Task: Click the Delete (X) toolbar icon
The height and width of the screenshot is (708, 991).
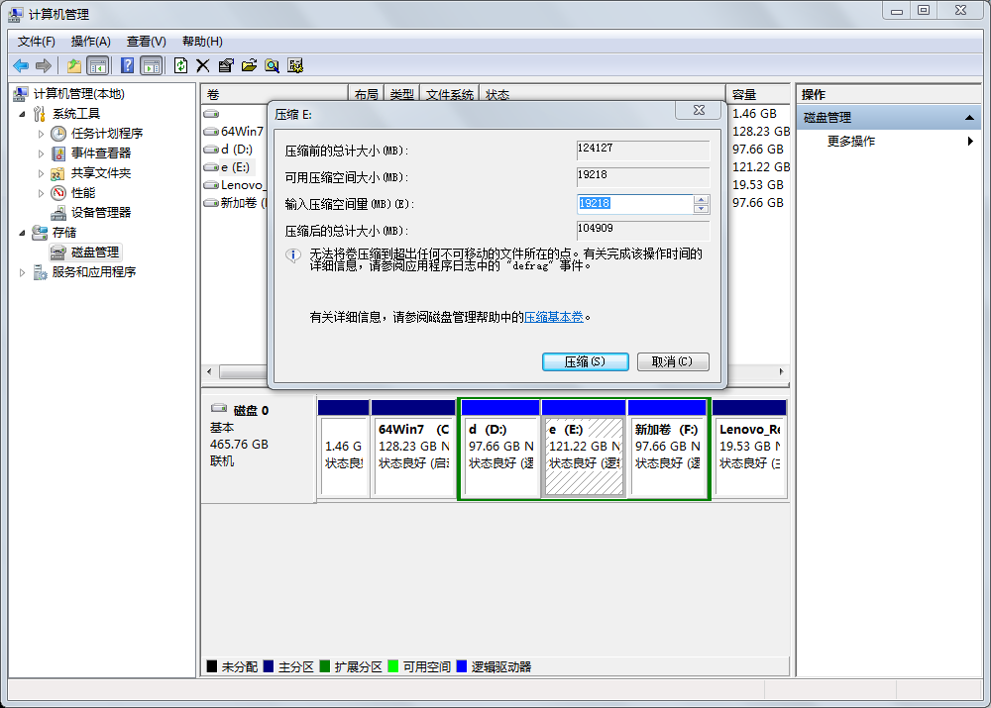Action: (x=203, y=65)
